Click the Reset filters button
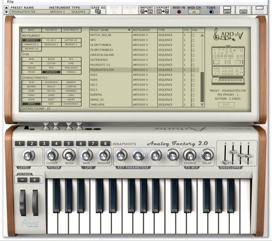 31,30
